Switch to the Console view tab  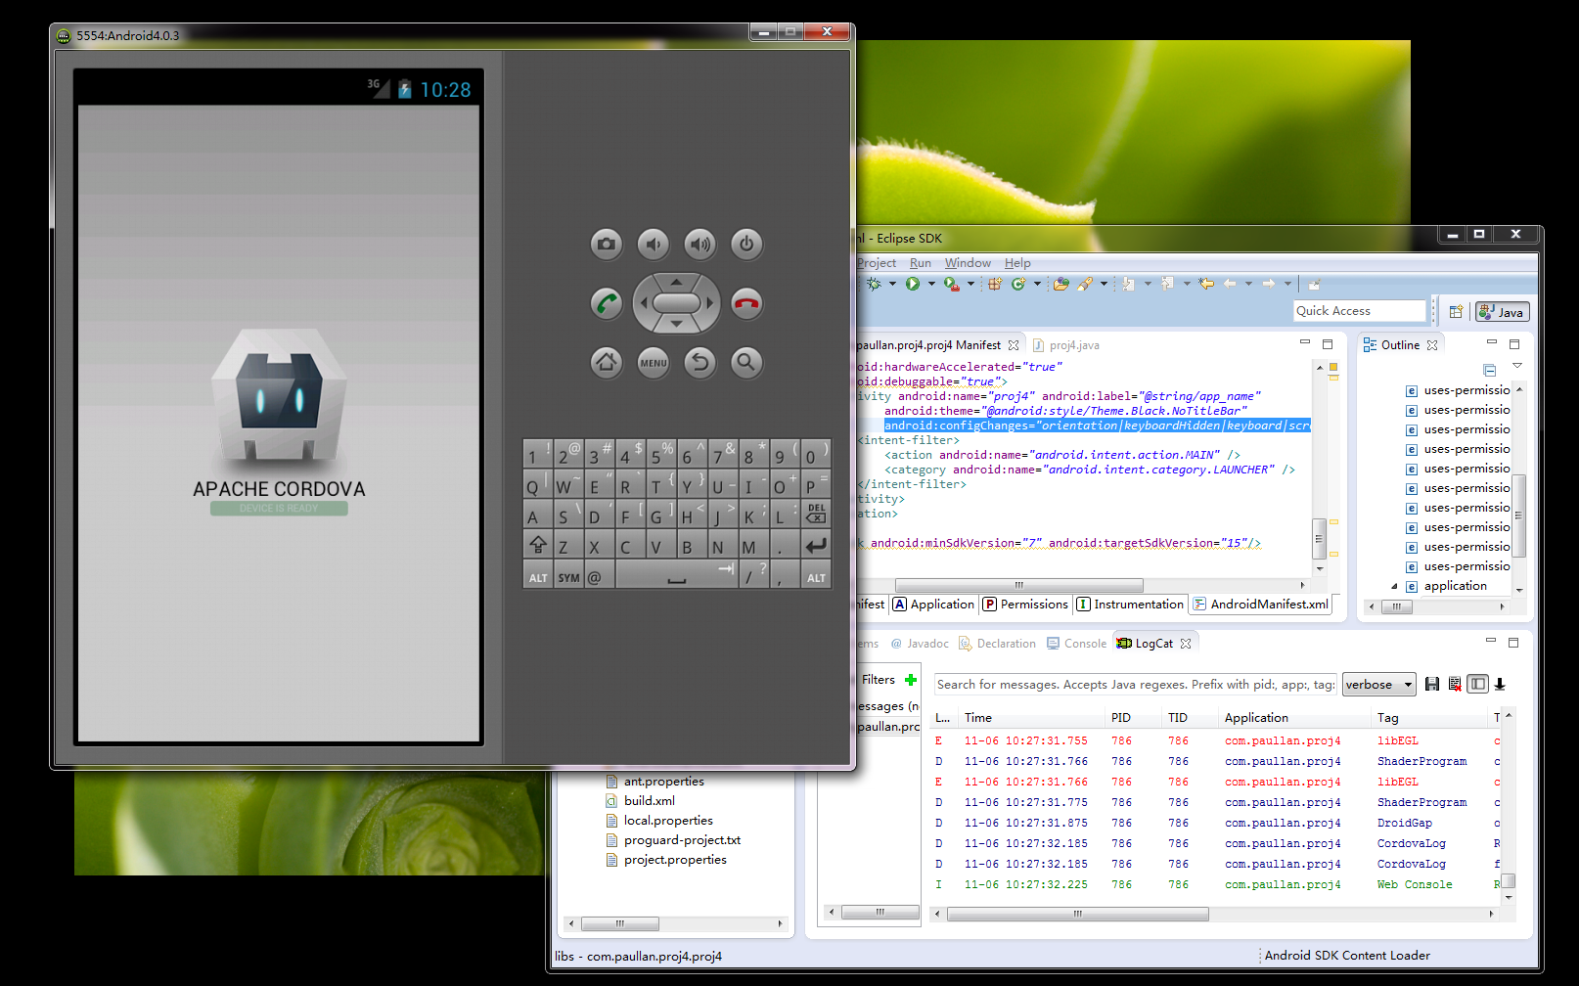click(1076, 644)
